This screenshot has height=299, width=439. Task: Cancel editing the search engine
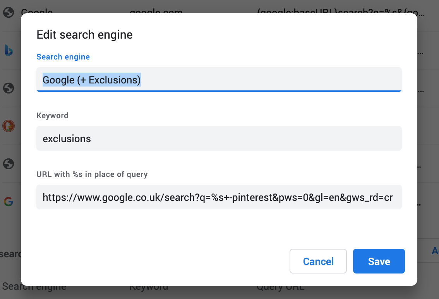tap(318, 261)
